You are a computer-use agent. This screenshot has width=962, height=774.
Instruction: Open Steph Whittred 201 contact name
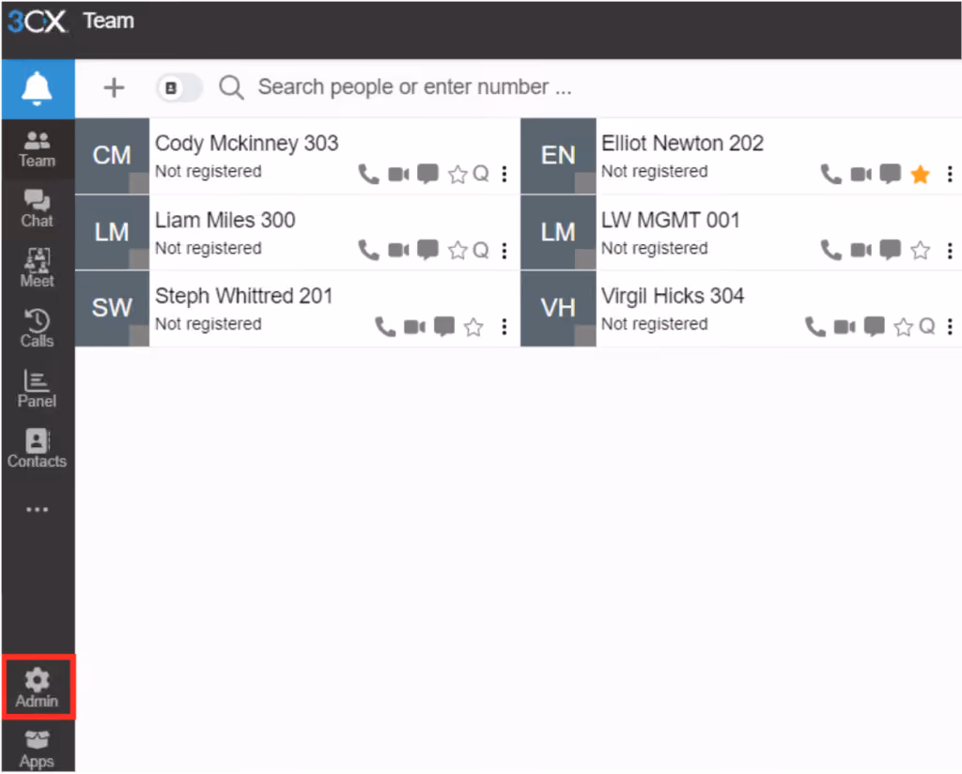pyautogui.click(x=243, y=296)
